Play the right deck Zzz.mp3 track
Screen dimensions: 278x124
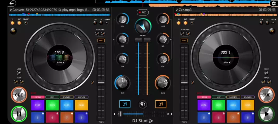click(x=266, y=114)
